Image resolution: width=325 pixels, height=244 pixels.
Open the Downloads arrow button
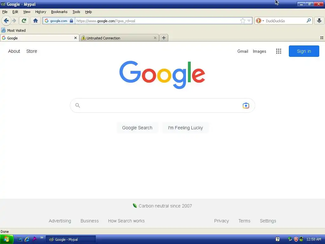click(319, 21)
